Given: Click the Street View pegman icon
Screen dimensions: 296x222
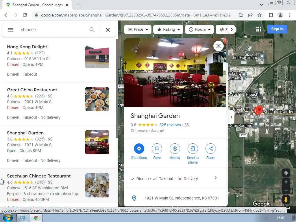Looking at the screenshot, I should (x=286, y=199).
